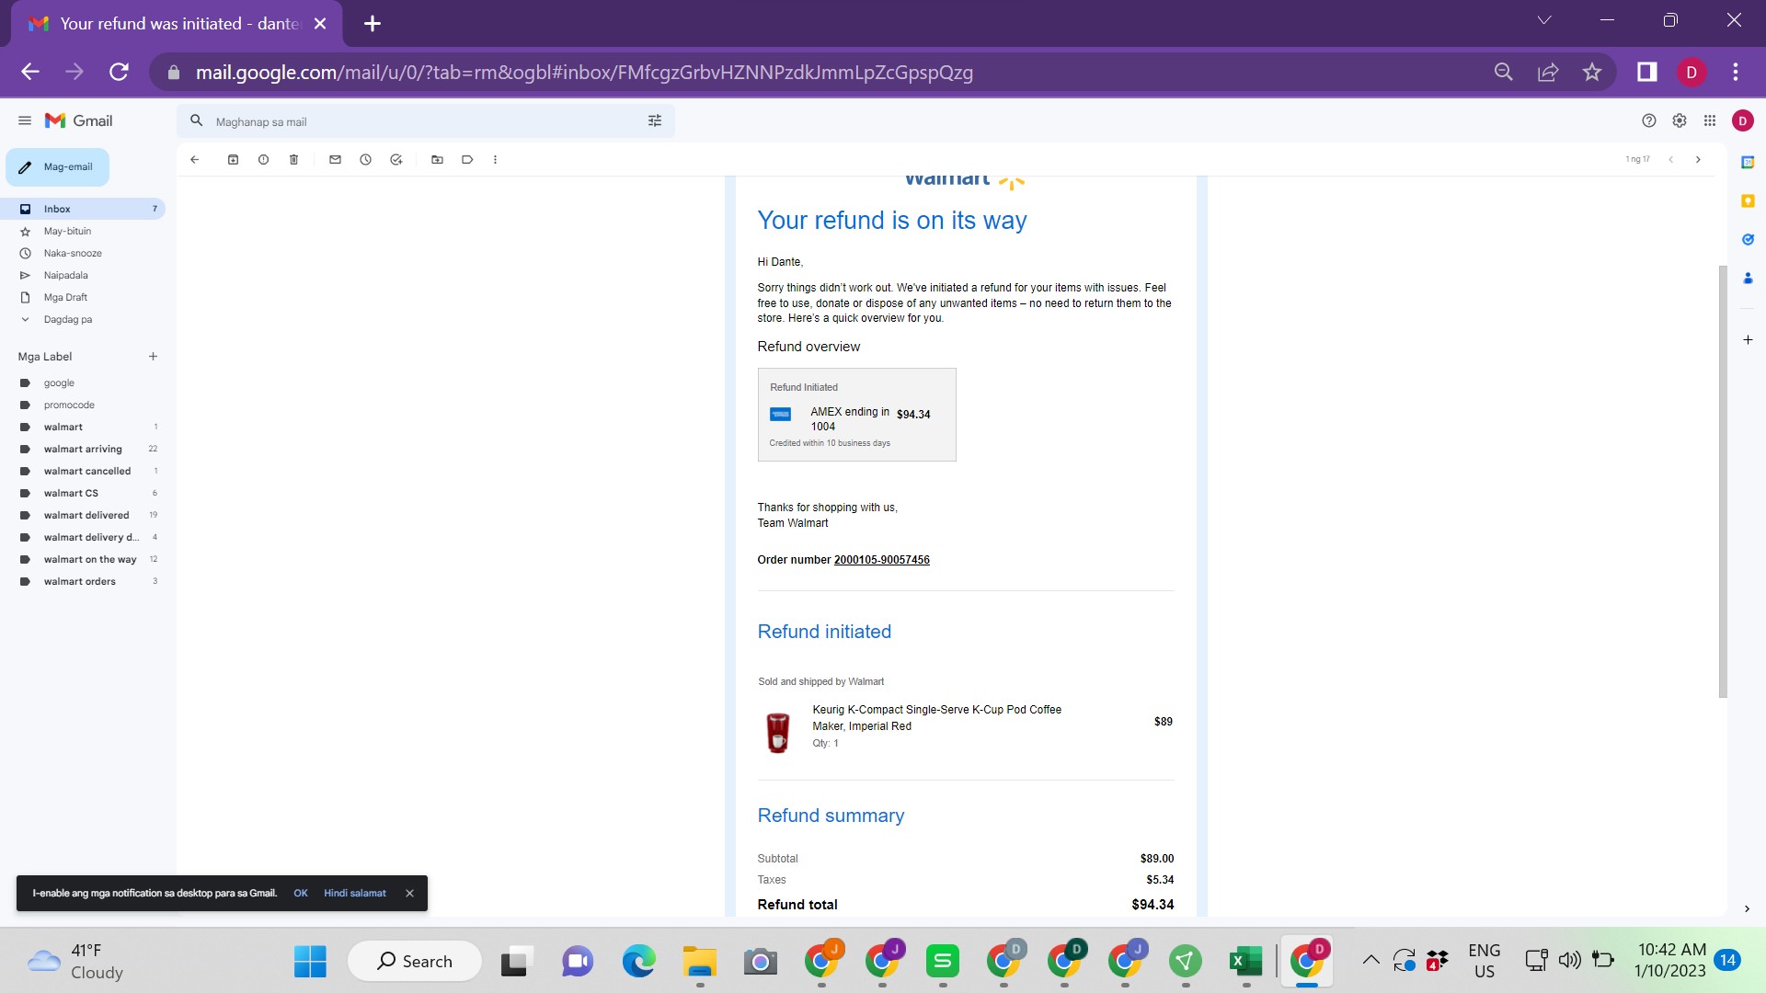Open the Google Account avatar in Gmail
This screenshot has width=1766, height=993.
[1742, 120]
